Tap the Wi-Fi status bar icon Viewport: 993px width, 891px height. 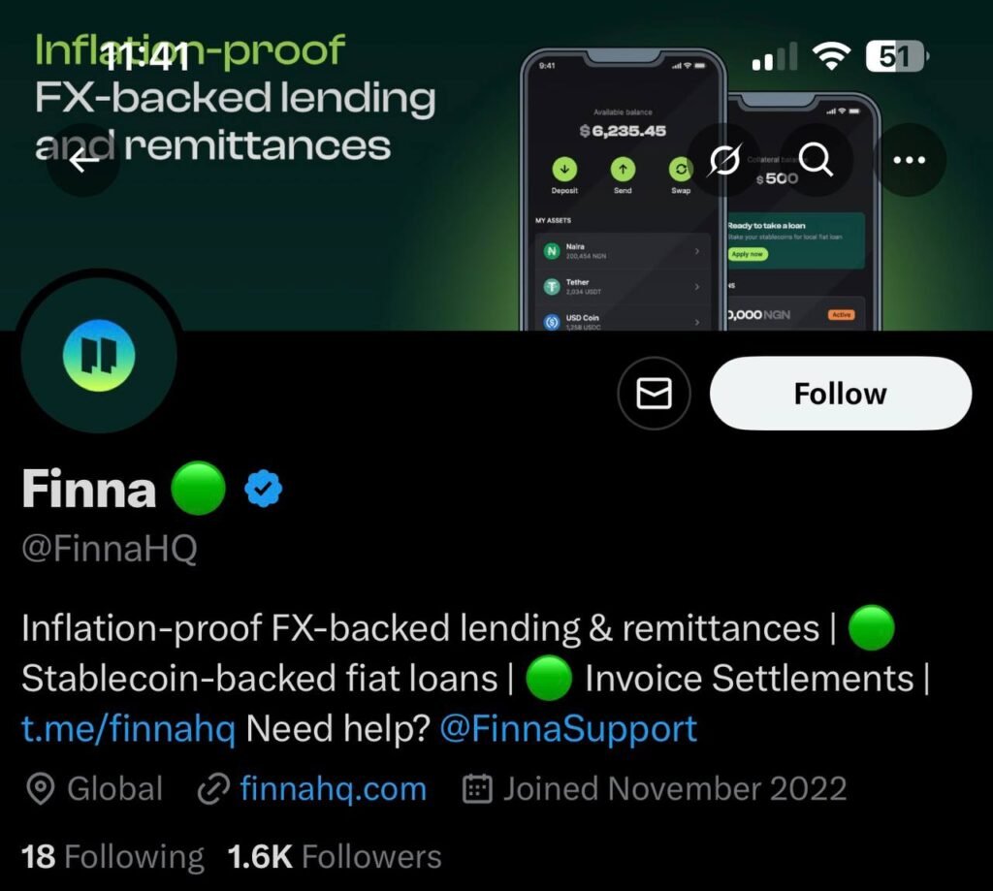tap(831, 55)
